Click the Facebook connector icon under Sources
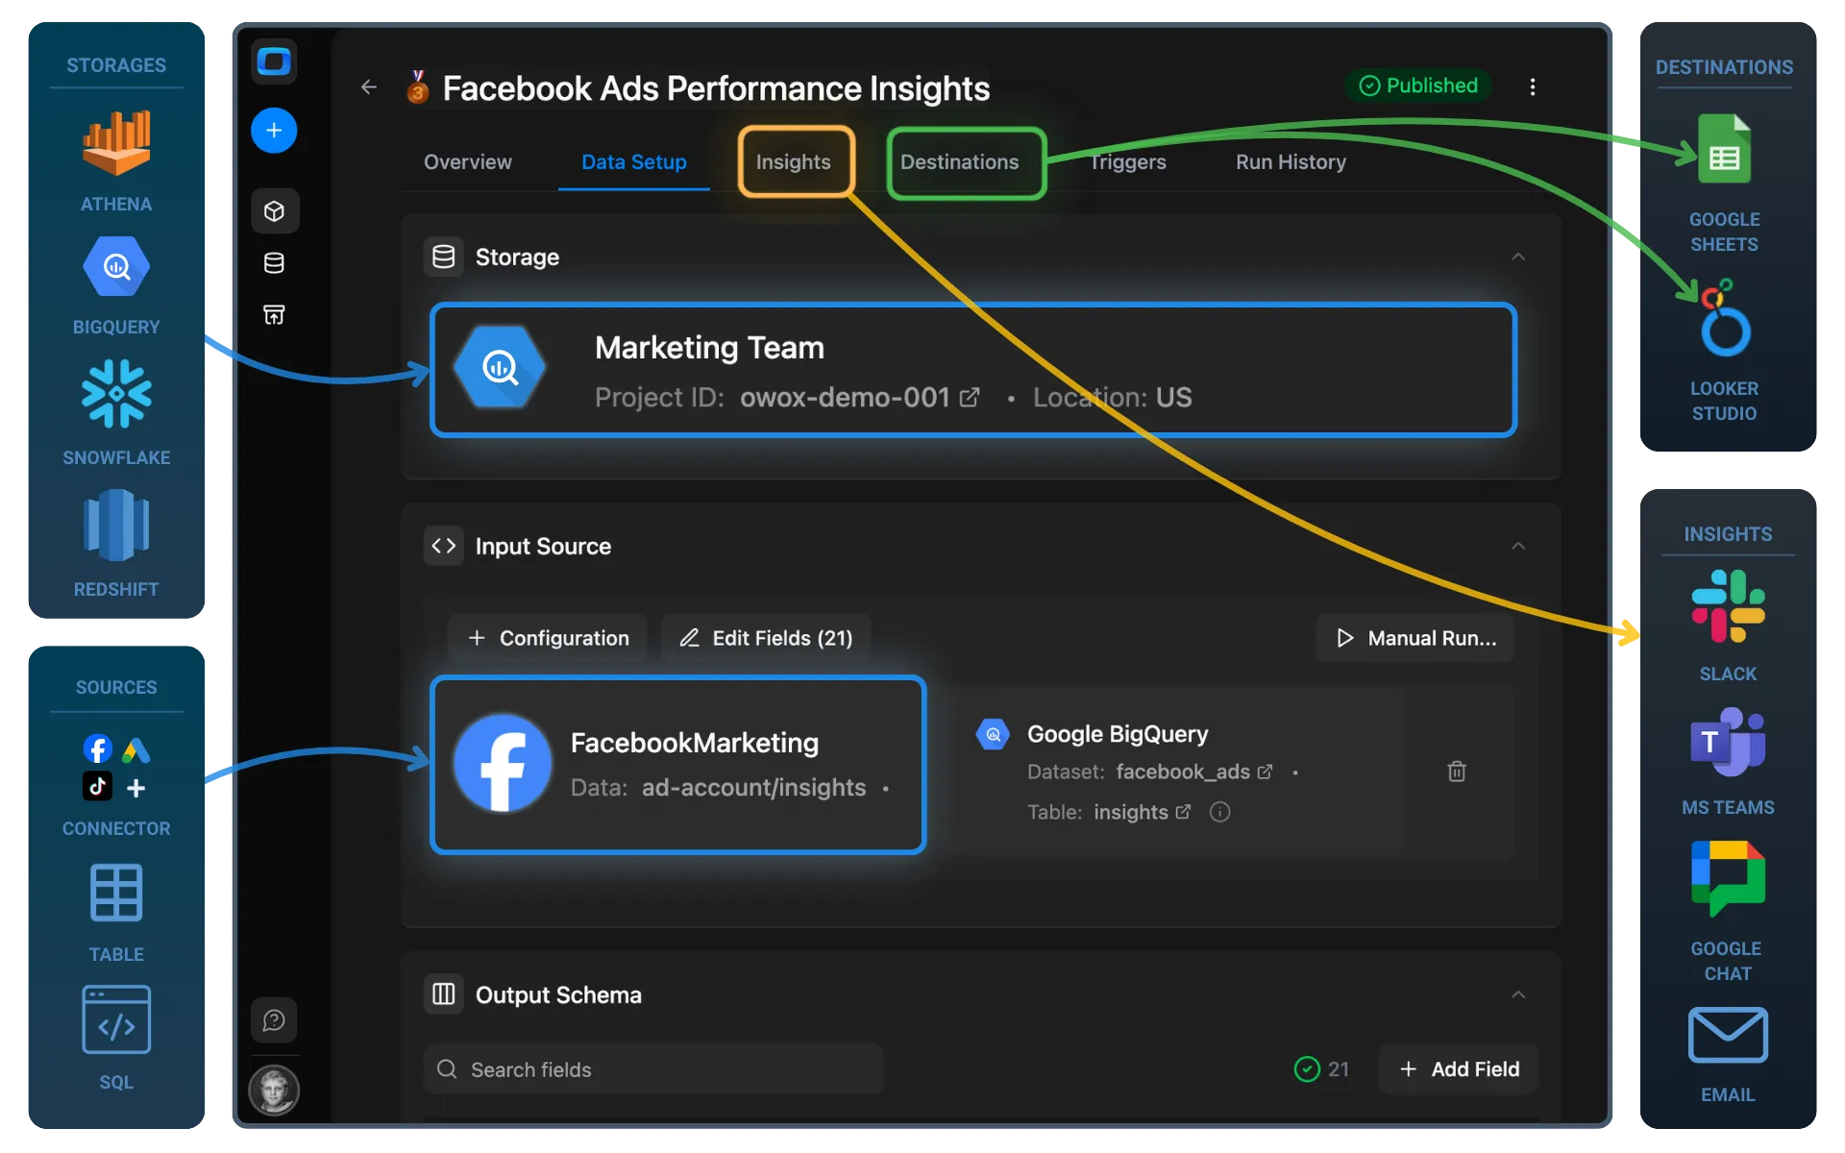Screen dimensions: 1845x1153 coord(97,749)
